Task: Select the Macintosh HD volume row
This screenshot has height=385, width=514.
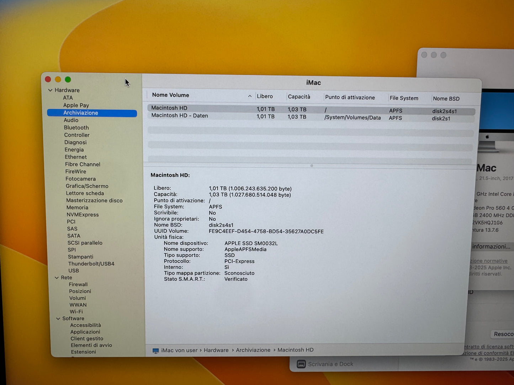Action: click(x=169, y=108)
